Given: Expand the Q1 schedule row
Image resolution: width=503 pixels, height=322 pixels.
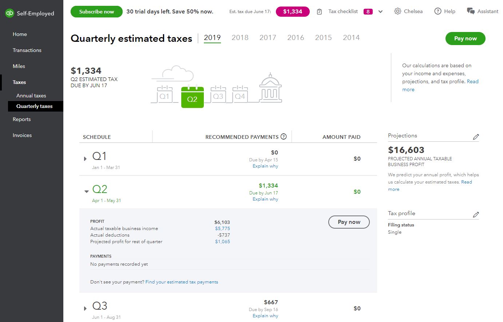Looking at the screenshot, I should [85, 158].
